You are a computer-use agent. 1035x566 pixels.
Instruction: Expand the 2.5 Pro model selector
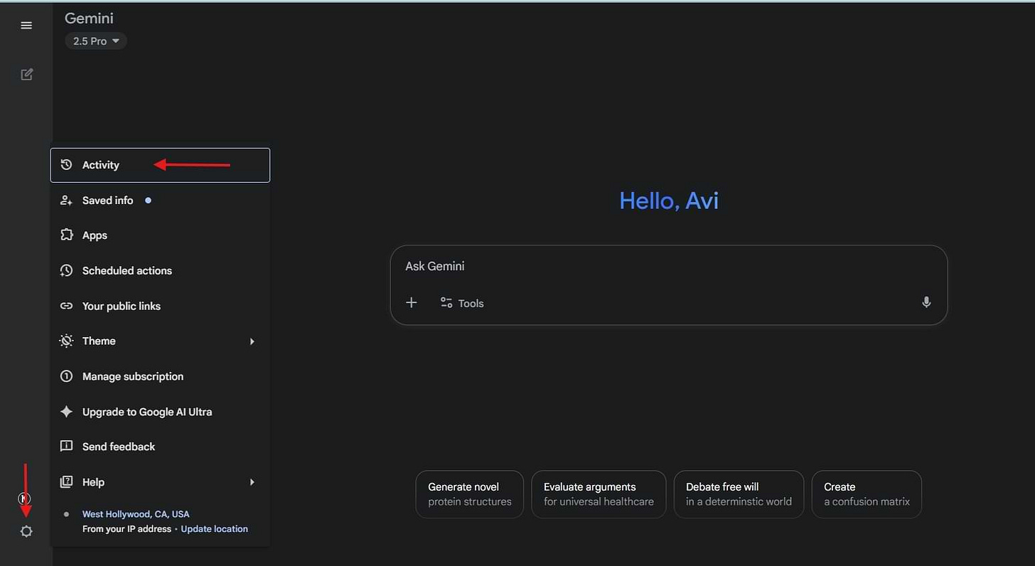(95, 41)
